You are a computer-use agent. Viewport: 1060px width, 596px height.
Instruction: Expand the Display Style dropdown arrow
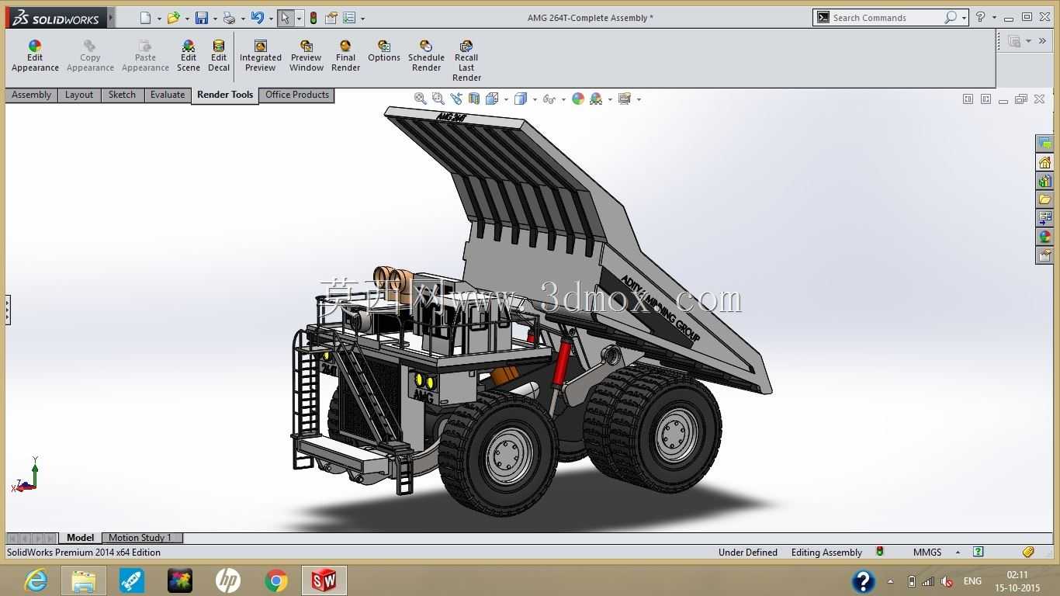tap(535, 99)
